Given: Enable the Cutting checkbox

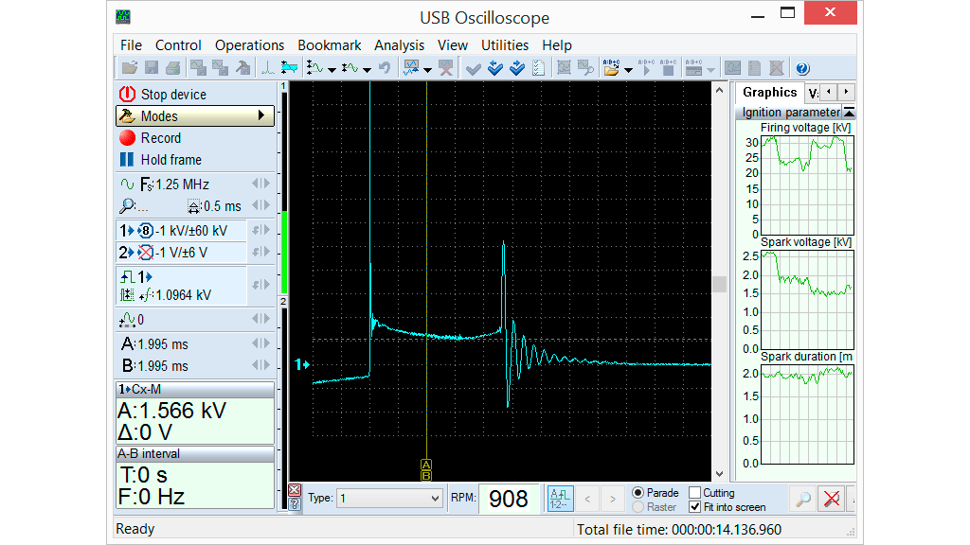Looking at the screenshot, I should pyautogui.click(x=695, y=493).
